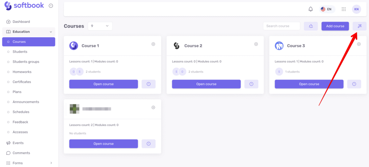The height and width of the screenshot is (167, 369).
Task: Open the EN language selector
Action: pos(327,9)
